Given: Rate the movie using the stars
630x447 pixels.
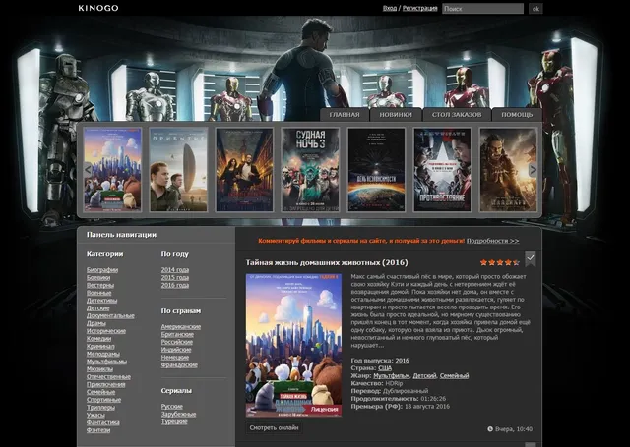Looking at the screenshot, I should (x=499, y=263).
